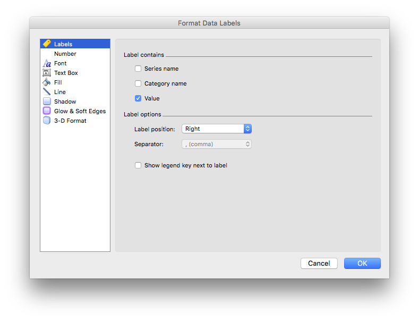Switch to the Number pane
Screen dimensions: 419x321
pyautogui.click(x=75, y=54)
